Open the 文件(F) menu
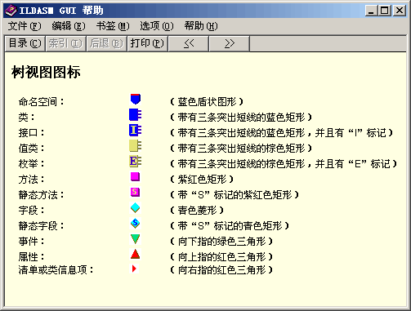Image resolution: width=411 pixels, height=311 pixels. (25, 26)
